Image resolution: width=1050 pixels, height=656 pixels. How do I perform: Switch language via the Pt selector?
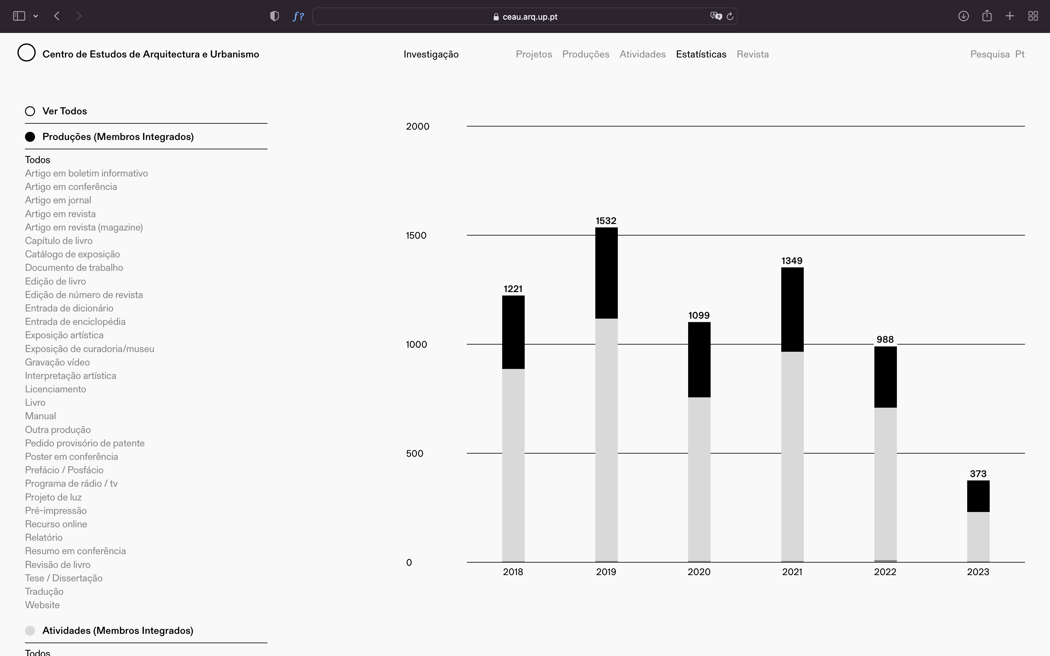[1020, 54]
